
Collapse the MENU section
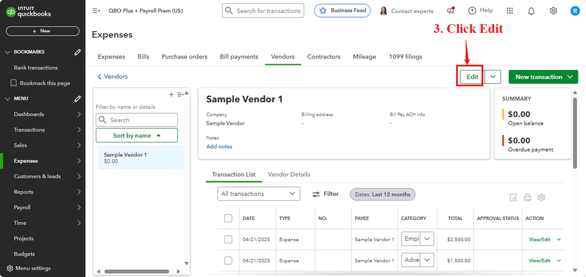[8, 99]
